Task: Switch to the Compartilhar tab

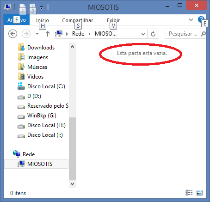Action: (x=77, y=20)
